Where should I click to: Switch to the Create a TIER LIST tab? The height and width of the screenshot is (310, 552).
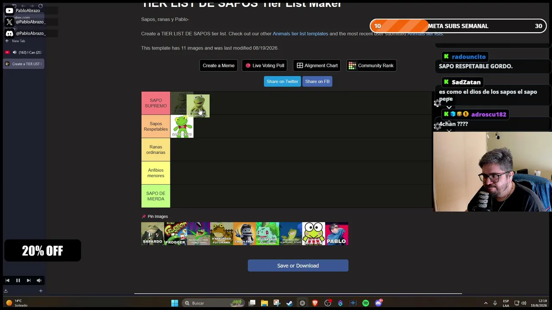point(24,64)
